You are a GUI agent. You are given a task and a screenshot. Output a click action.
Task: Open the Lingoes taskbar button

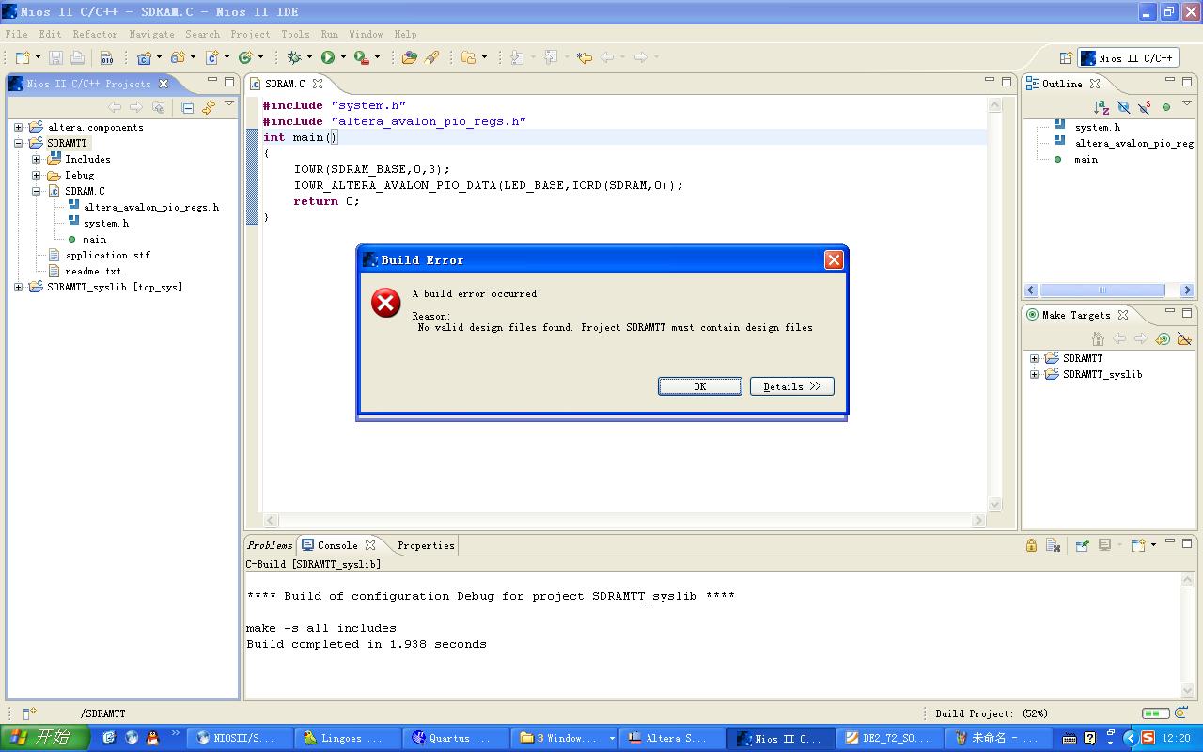347,738
